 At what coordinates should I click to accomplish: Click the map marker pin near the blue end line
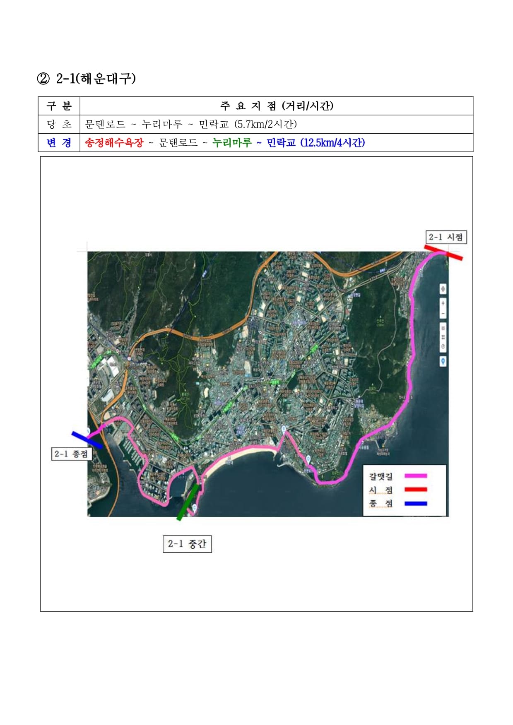click(88, 431)
